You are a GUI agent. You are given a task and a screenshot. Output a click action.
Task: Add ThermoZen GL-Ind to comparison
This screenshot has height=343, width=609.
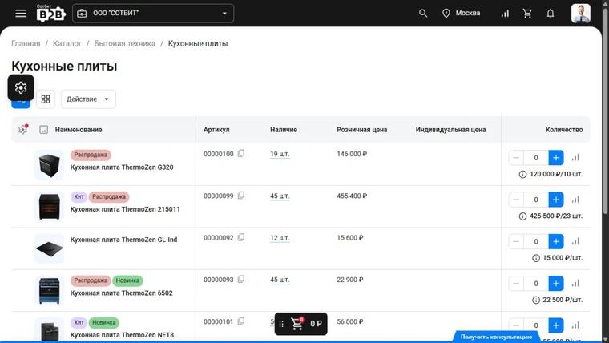tap(575, 241)
